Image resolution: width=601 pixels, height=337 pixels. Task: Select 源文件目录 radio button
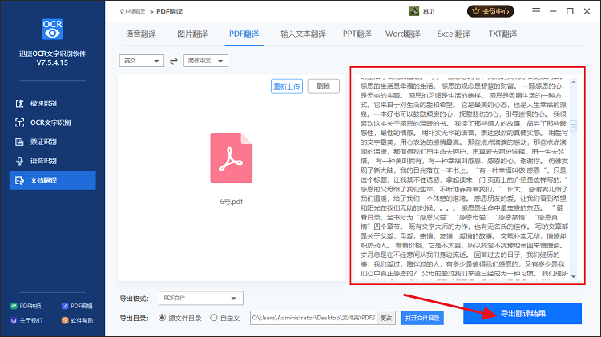162,318
